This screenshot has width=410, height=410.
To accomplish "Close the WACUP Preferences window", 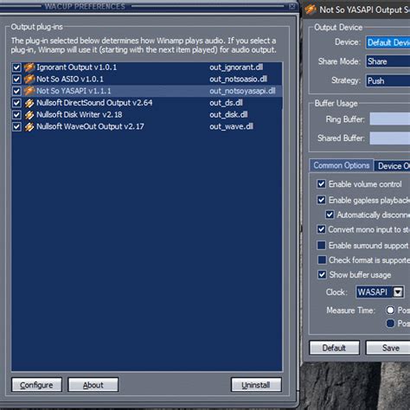I will (x=291, y=6).
